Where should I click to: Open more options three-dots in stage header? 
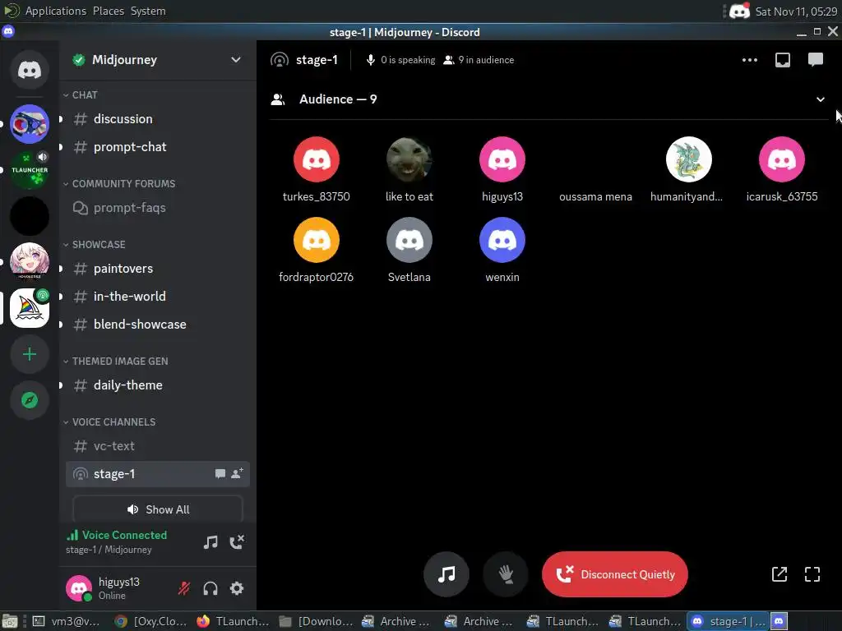(x=750, y=60)
